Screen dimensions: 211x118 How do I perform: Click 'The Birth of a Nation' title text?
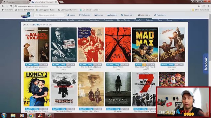[91, 67]
